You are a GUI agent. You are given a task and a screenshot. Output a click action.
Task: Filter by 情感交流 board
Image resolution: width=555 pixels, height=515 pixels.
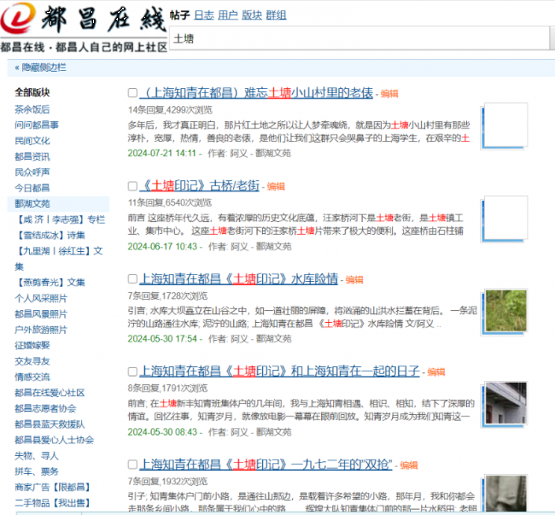[x=32, y=377]
